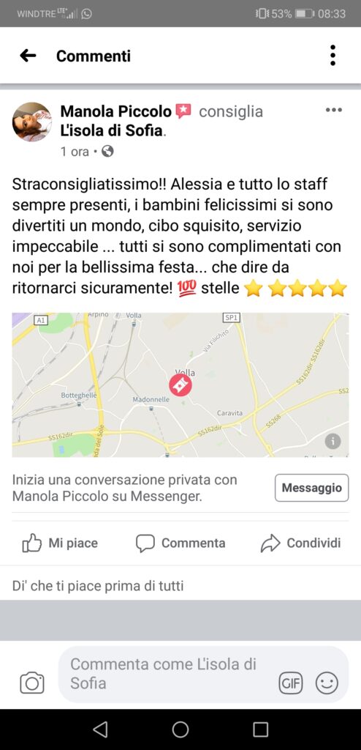Tap Android recent apps square button
Viewport: 361px width, 750px height.
pos(260,729)
